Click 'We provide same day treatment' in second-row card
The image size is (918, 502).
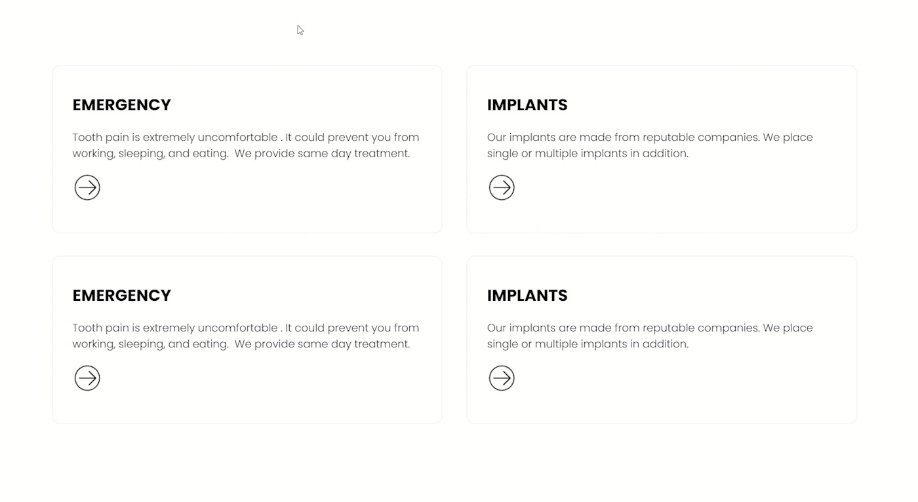tap(322, 344)
